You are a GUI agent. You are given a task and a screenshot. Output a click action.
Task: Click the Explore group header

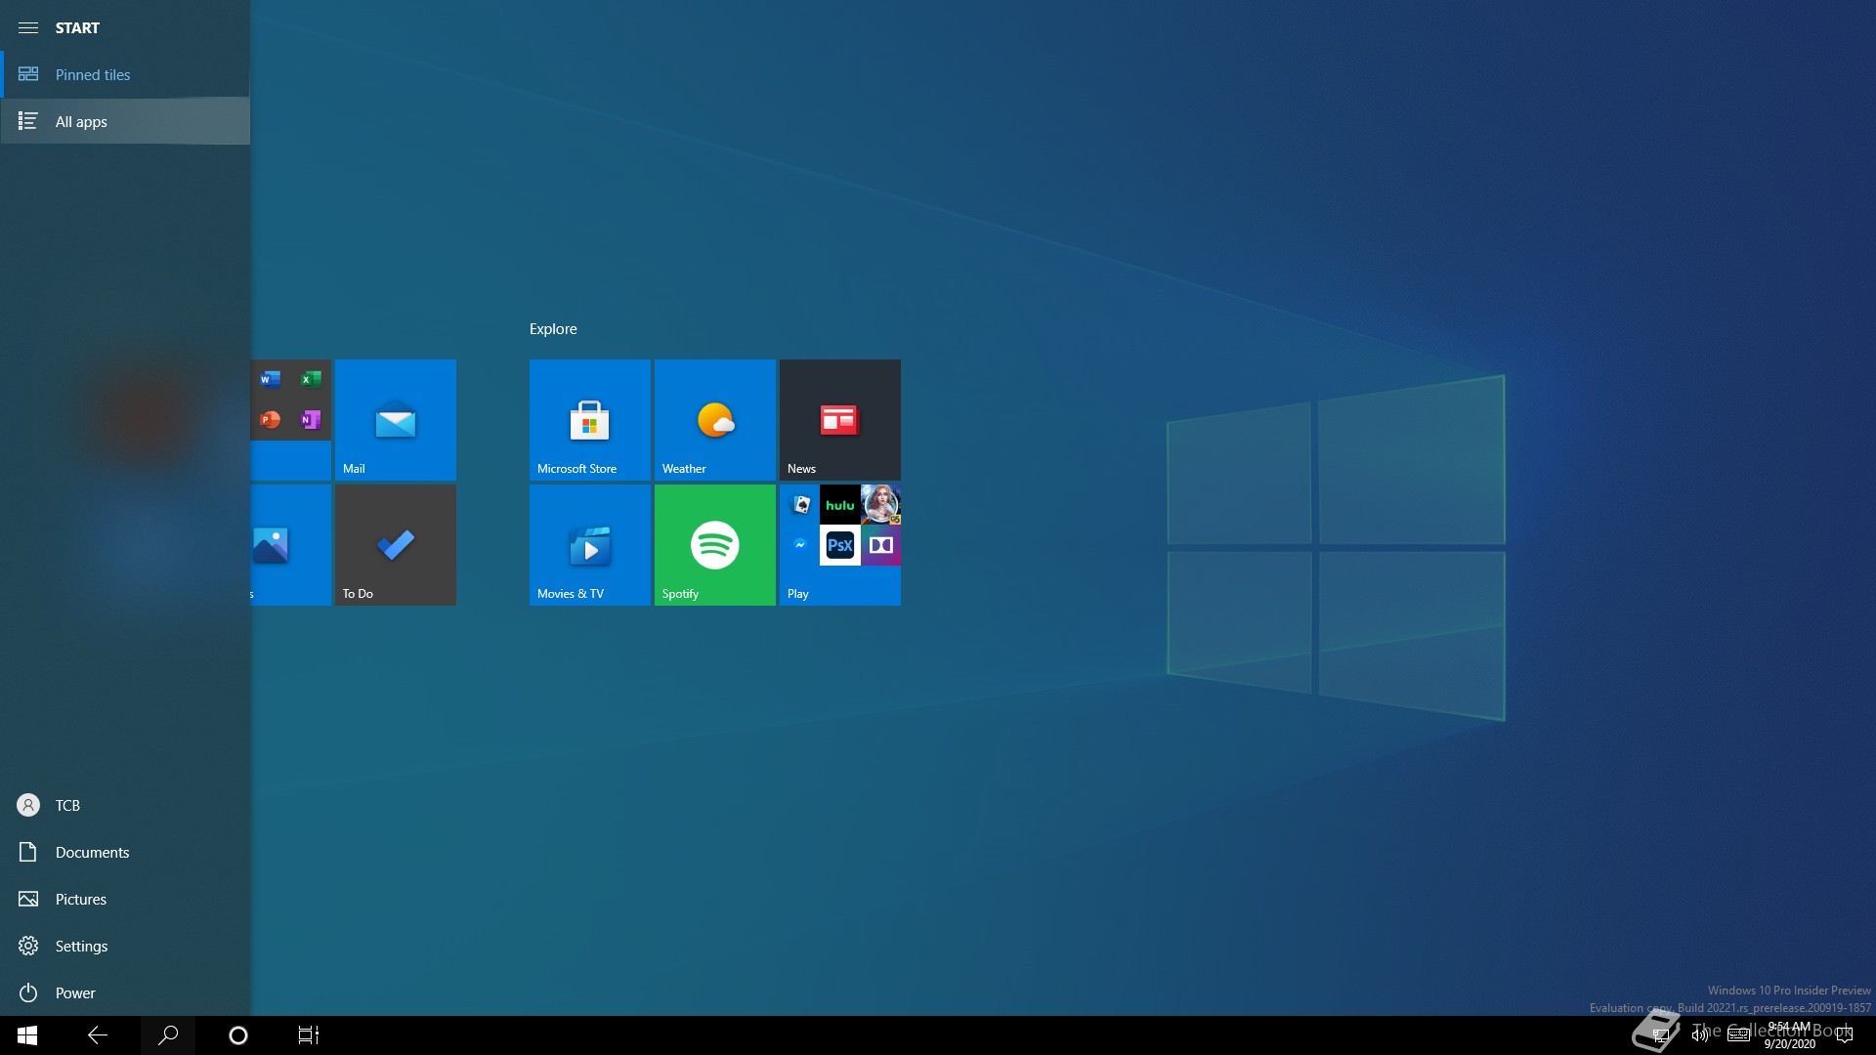pyautogui.click(x=553, y=329)
